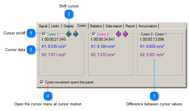Click difference value K2: 0.201 m/s²
Viewport: 189px width, 111px height.
tap(152, 55)
